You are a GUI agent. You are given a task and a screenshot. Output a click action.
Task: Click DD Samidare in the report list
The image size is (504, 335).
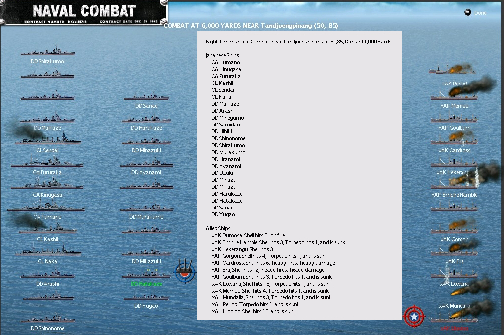226,125
